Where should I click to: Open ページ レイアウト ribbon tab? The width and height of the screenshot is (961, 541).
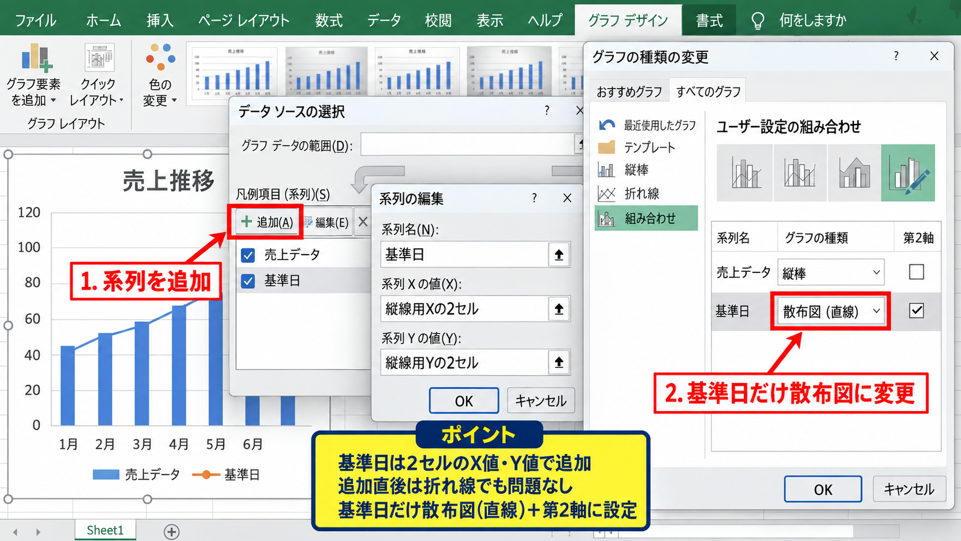click(244, 21)
